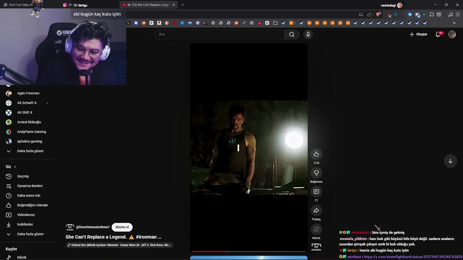This screenshot has width=463, height=260.
Task: Click the browser share page icon
Action: (x=369, y=14)
